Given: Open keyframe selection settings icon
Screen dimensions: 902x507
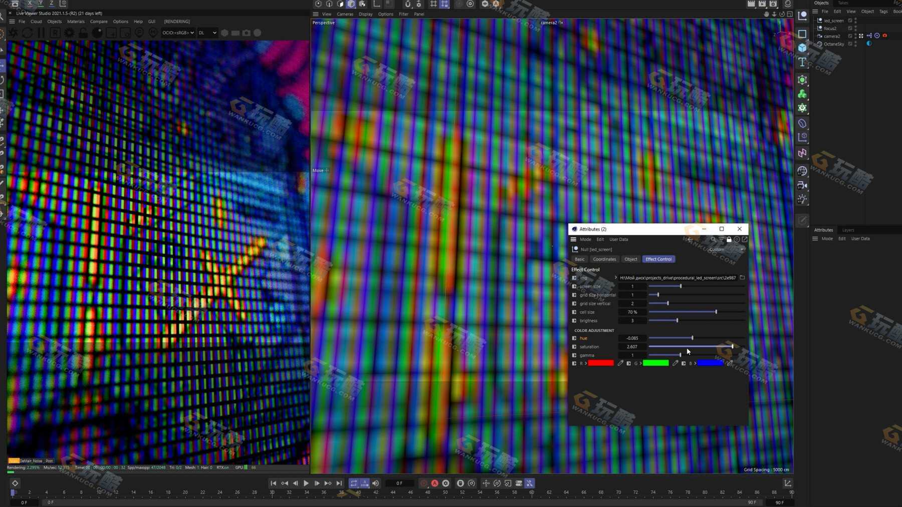Looking at the screenshot, I should (x=445, y=483).
